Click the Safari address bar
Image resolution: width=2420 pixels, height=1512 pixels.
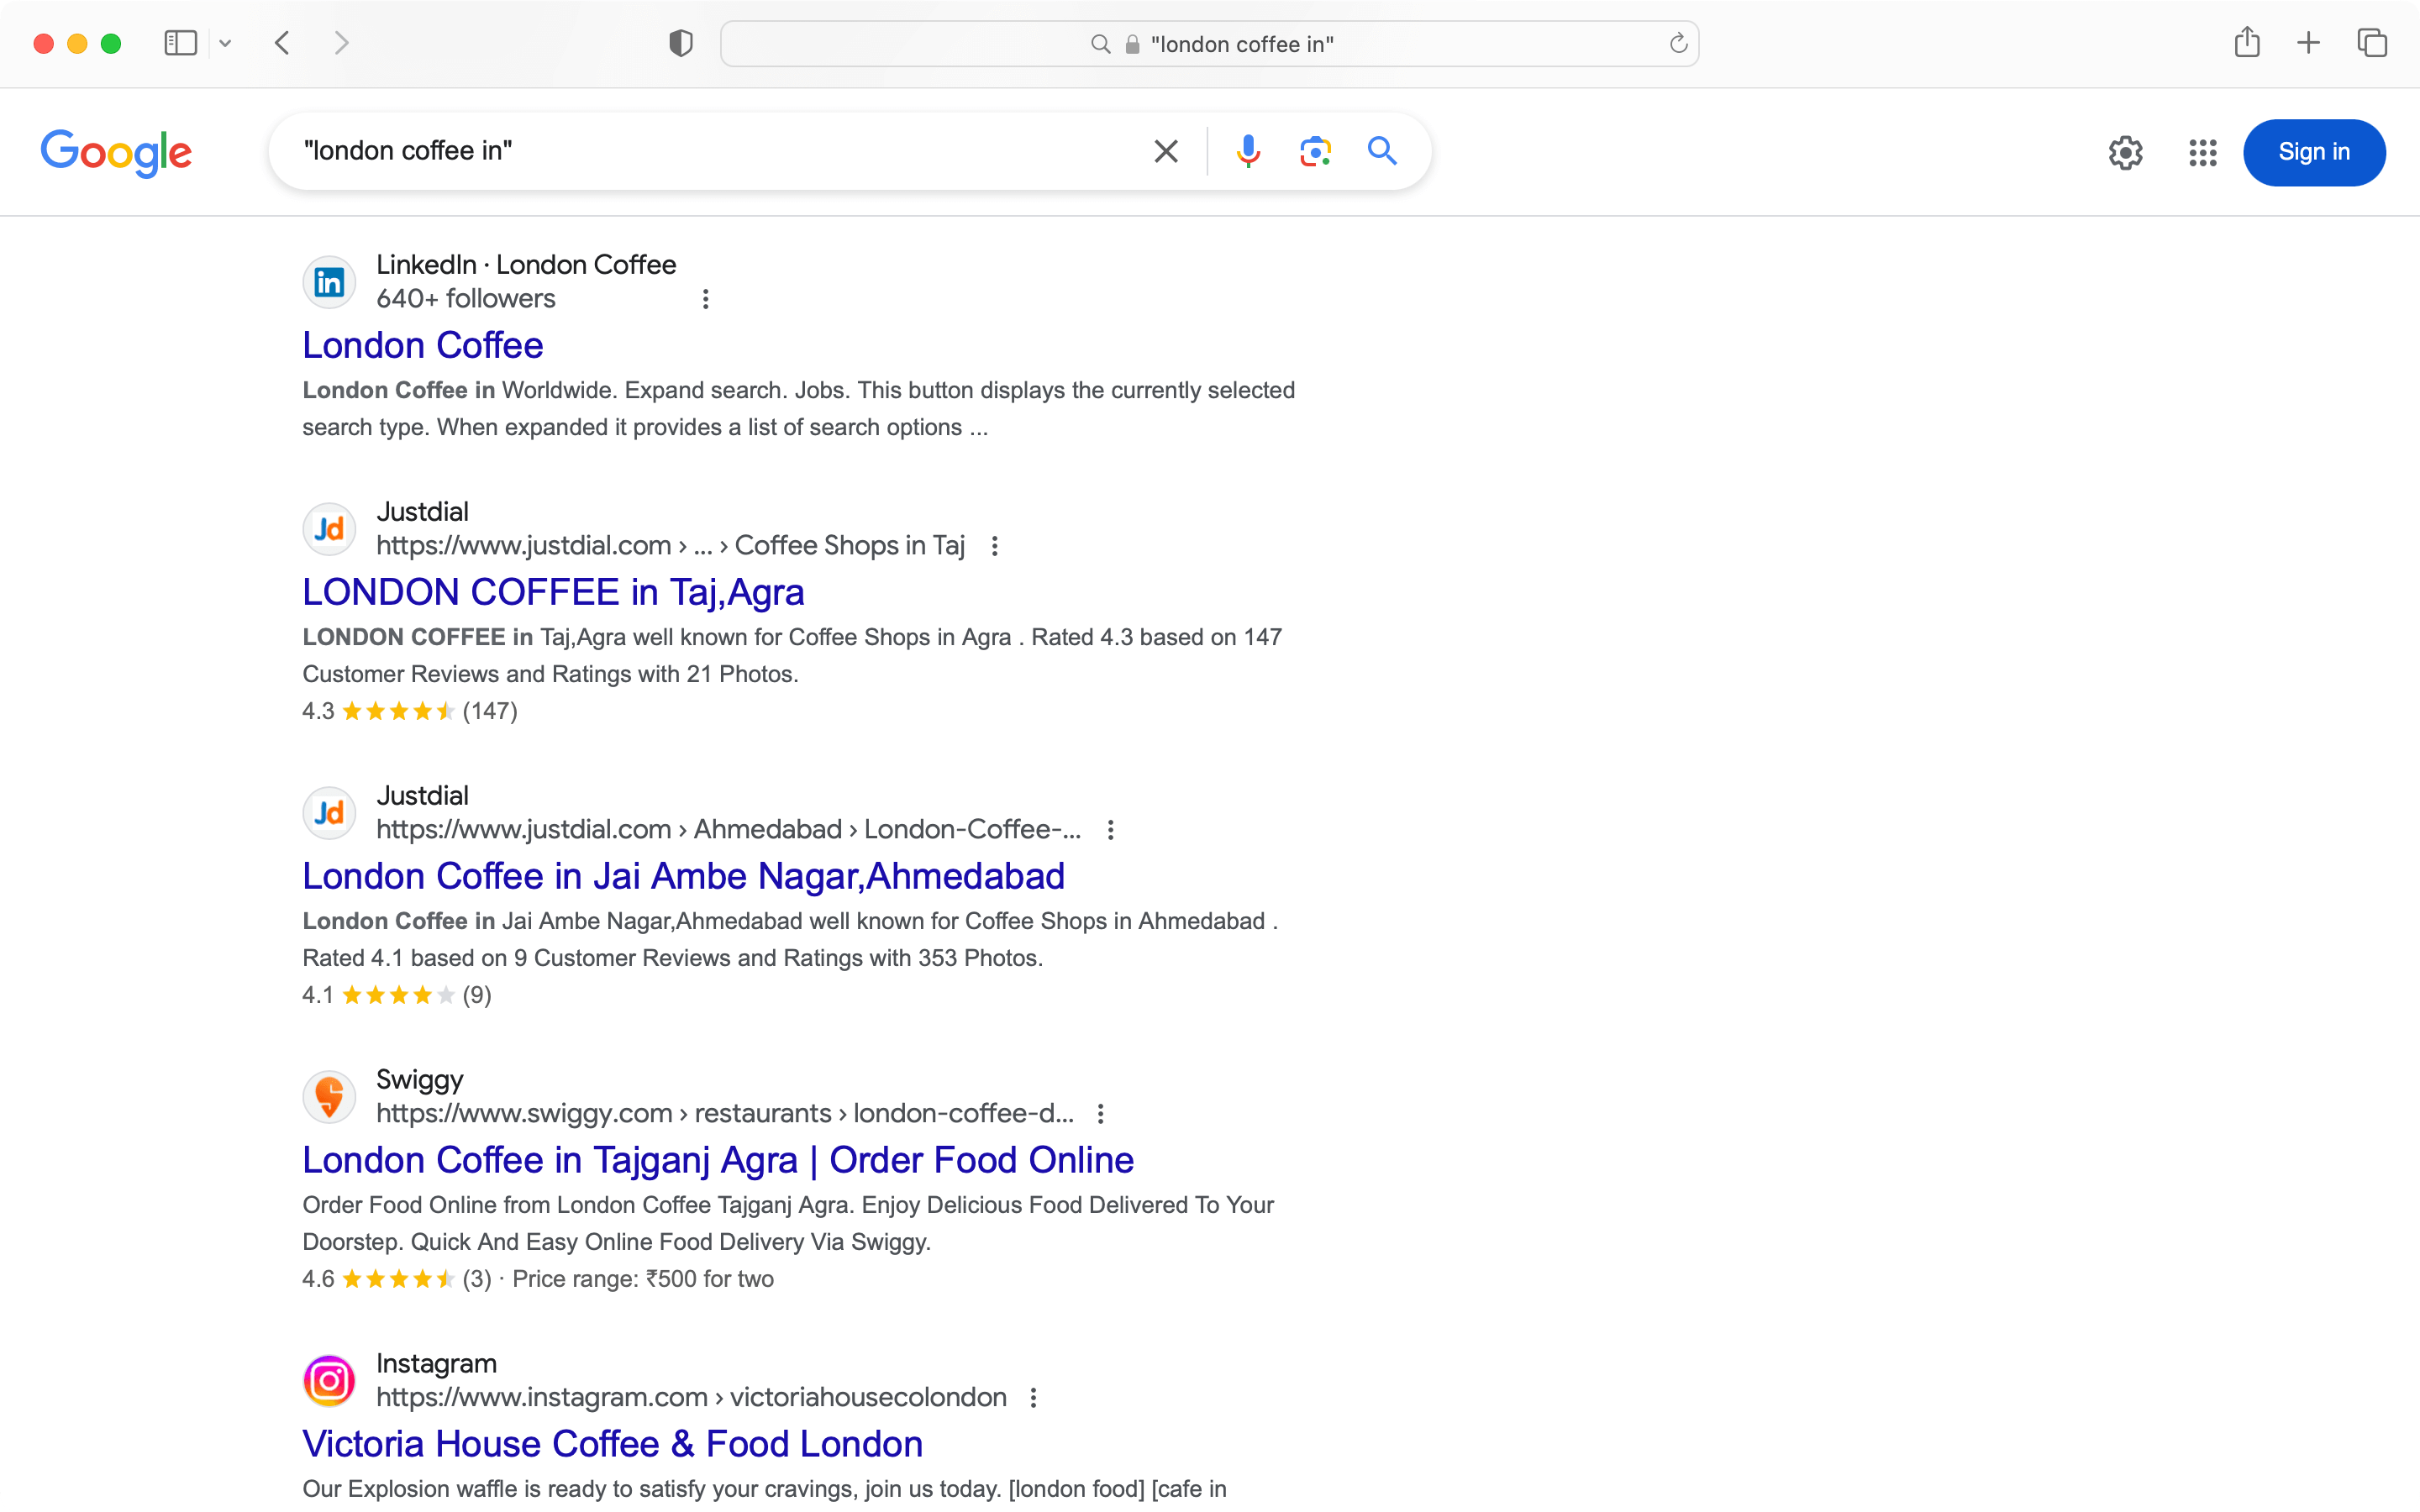coord(1209,43)
